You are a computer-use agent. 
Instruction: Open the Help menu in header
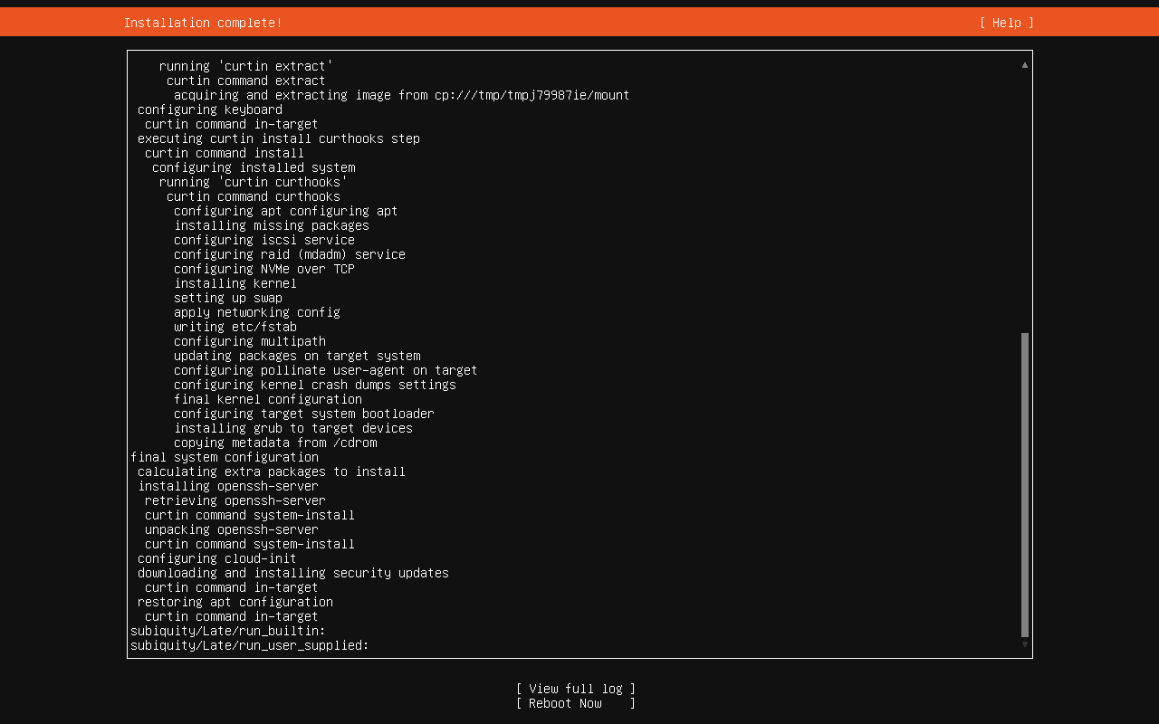click(x=1006, y=23)
